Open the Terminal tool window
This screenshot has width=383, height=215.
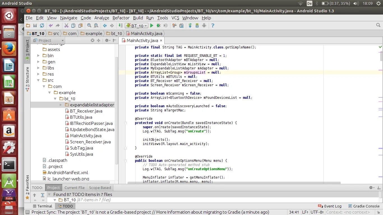pos(42,206)
